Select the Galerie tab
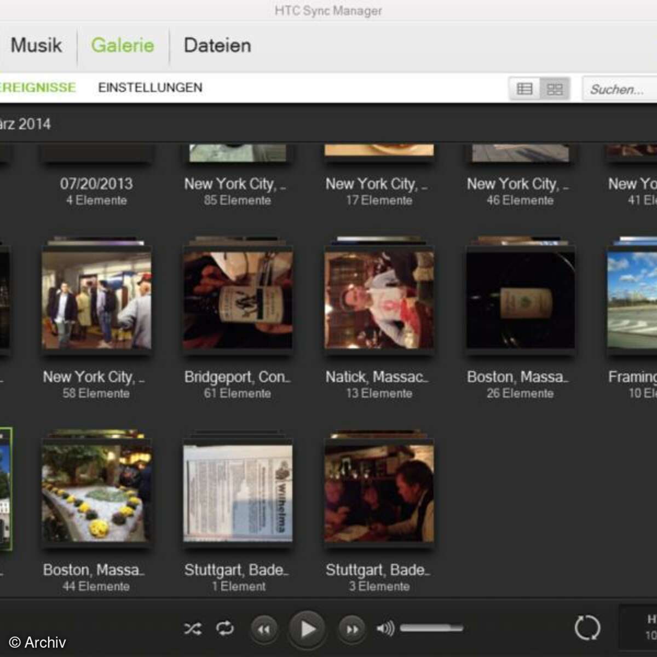The height and width of the screenshot is (657, 657). pos(123,45)
